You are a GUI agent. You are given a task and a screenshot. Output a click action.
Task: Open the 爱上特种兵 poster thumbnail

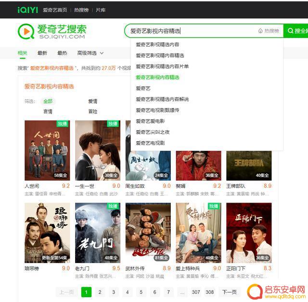pyautogui.click(x=199, y=233)
